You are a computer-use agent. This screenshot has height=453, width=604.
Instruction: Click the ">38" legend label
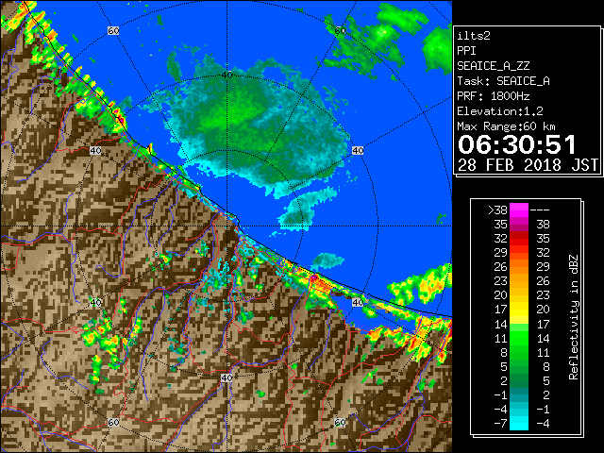497,210
